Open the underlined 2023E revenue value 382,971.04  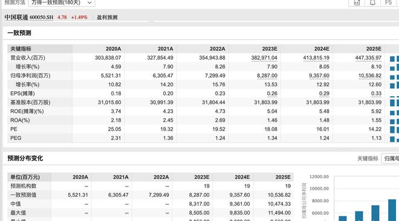tap(264, 58)
